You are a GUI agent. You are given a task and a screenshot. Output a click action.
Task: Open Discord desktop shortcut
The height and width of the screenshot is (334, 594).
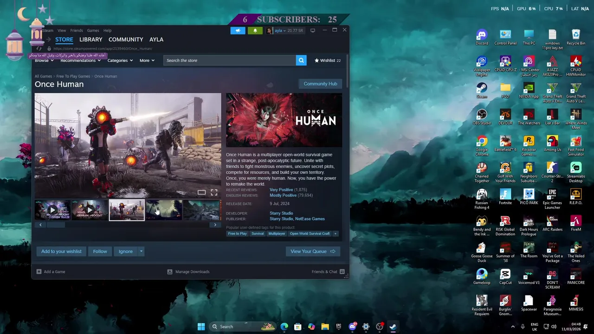[482, 38]
